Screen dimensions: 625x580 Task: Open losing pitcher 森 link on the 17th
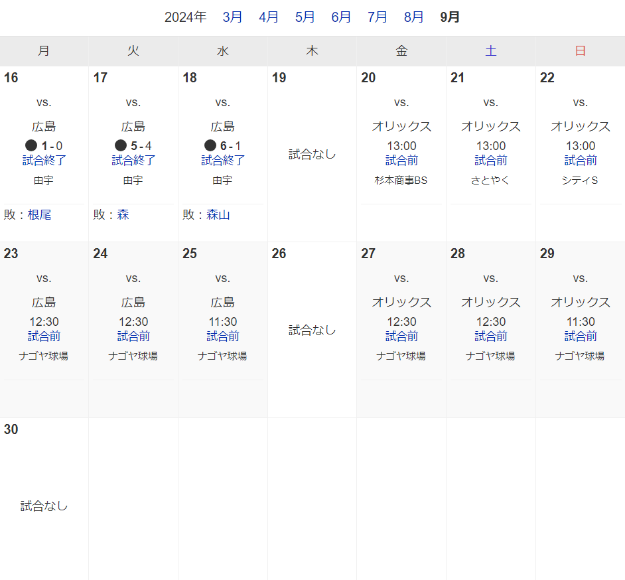(123, 215)
